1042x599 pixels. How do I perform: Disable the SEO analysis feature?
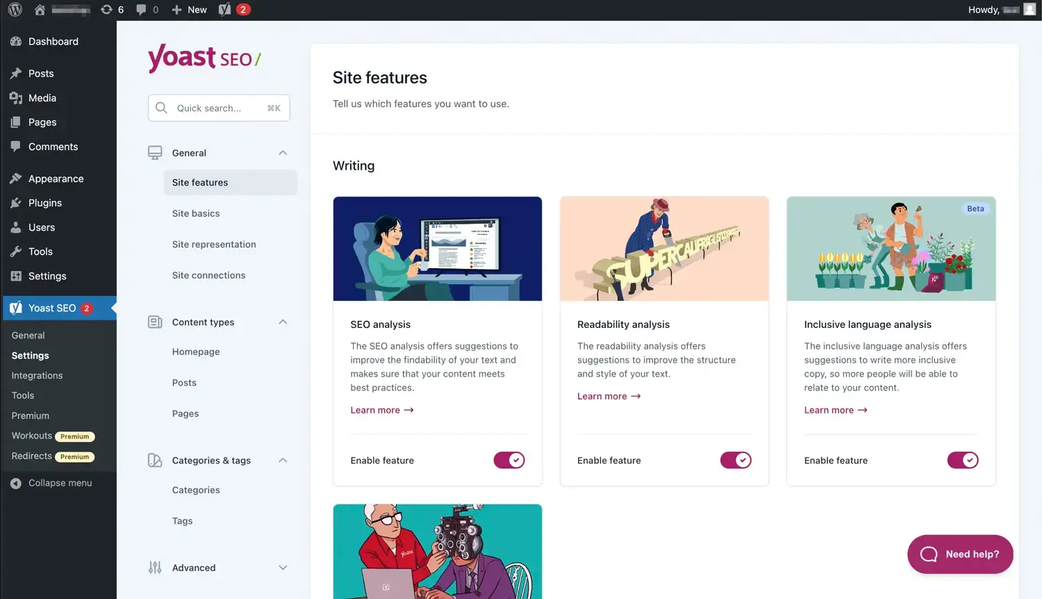click(x=509, y=460)
